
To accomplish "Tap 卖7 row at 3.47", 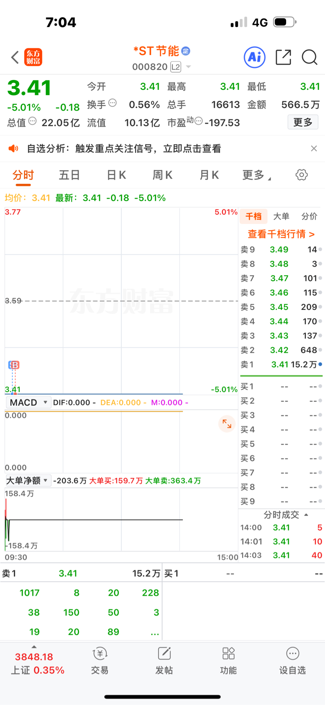I will [281, 278].
